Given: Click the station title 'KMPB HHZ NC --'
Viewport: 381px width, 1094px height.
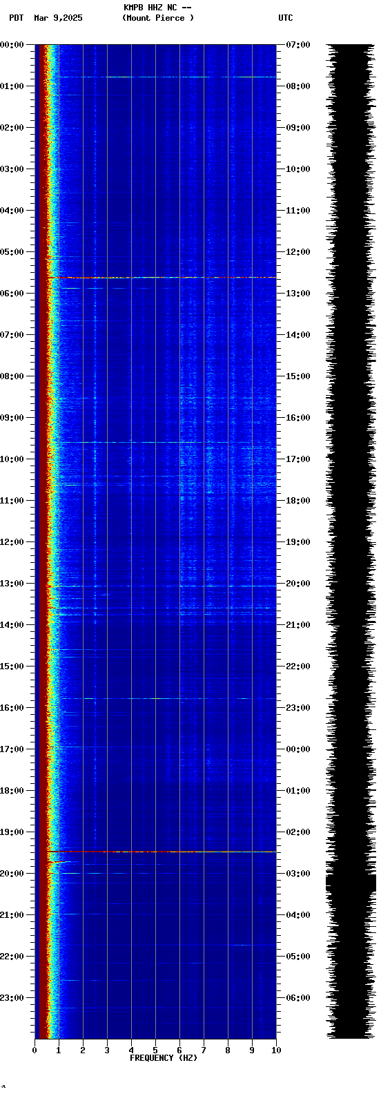Looking at the screenshot, I should [157, 8].
